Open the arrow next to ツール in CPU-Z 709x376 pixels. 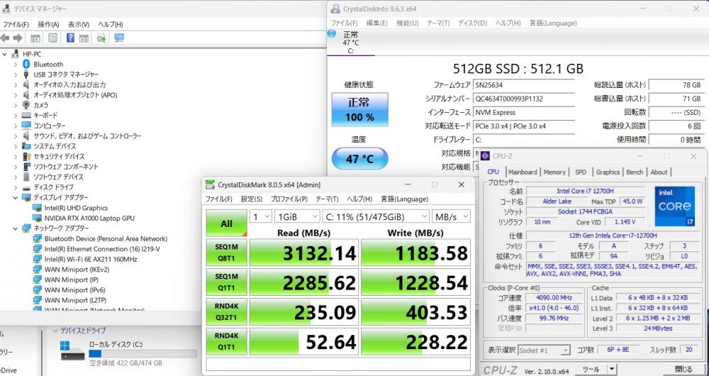click(612, 369)
